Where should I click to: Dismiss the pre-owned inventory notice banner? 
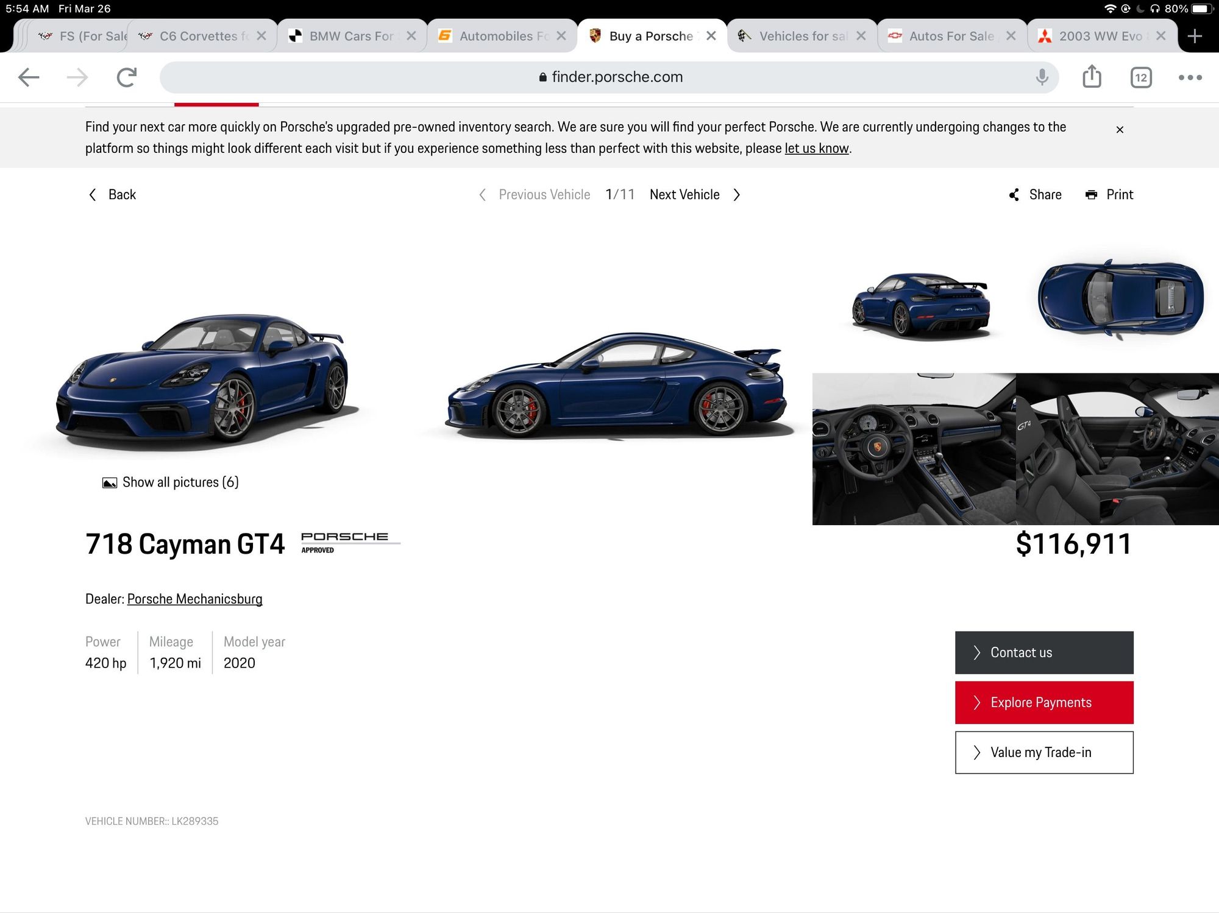tap(1120, 130)
